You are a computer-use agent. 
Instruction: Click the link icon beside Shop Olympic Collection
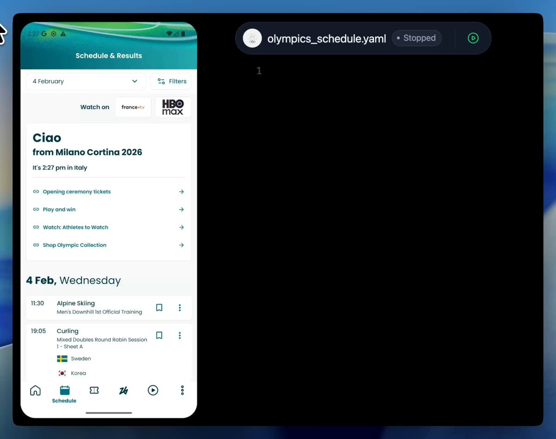click(x=36, y=245)
